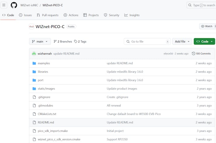Click the GitHub logo icon
216x143 pixels.
coord(14,5)
